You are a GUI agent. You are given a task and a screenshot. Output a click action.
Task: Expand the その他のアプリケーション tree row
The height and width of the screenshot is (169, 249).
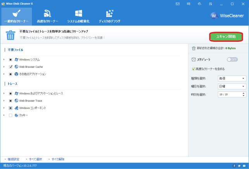[x=4, y=74]
